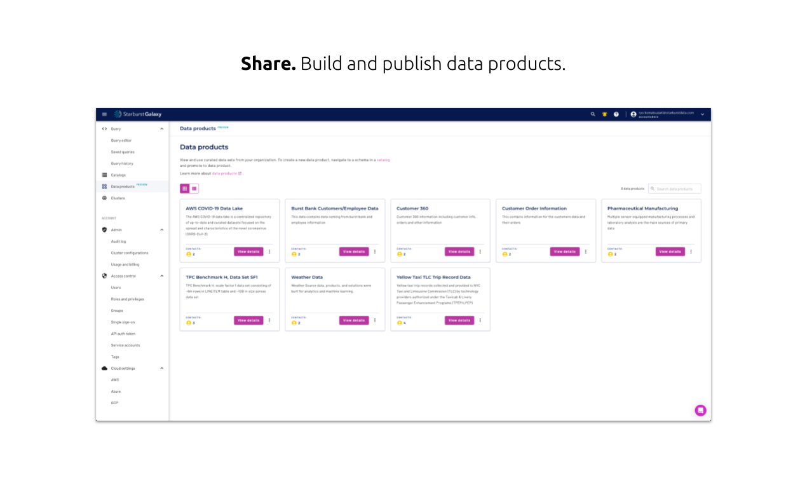This screenshot has width=807, height=483.
Task: Click the Cloud settings cloud icon
Action: click(x=104, y=368)
